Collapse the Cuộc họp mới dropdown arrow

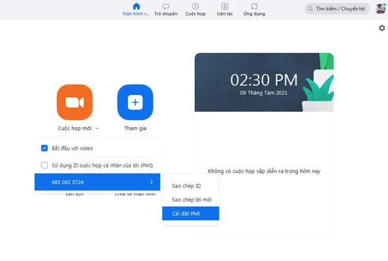(x=97, y=129)
